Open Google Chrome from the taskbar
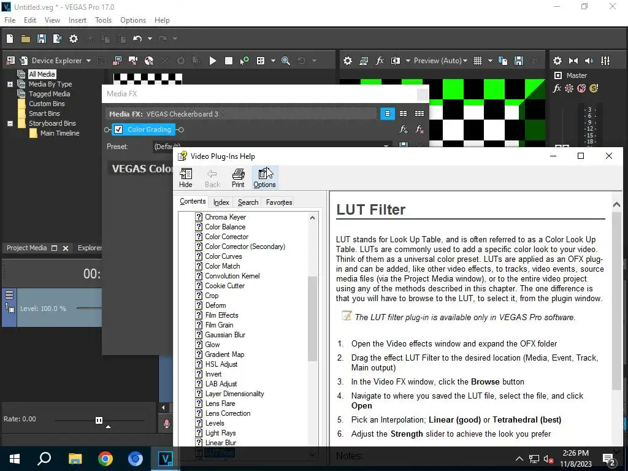This screenshot has height=471, width=628. tap(105, 459)
